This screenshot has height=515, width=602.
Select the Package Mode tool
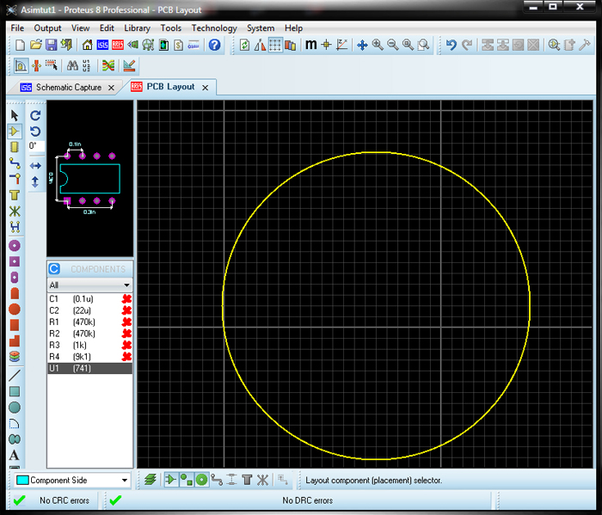tap(15, 147)
